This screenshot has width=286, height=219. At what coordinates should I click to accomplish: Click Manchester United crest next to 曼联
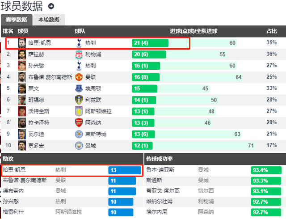79,77
